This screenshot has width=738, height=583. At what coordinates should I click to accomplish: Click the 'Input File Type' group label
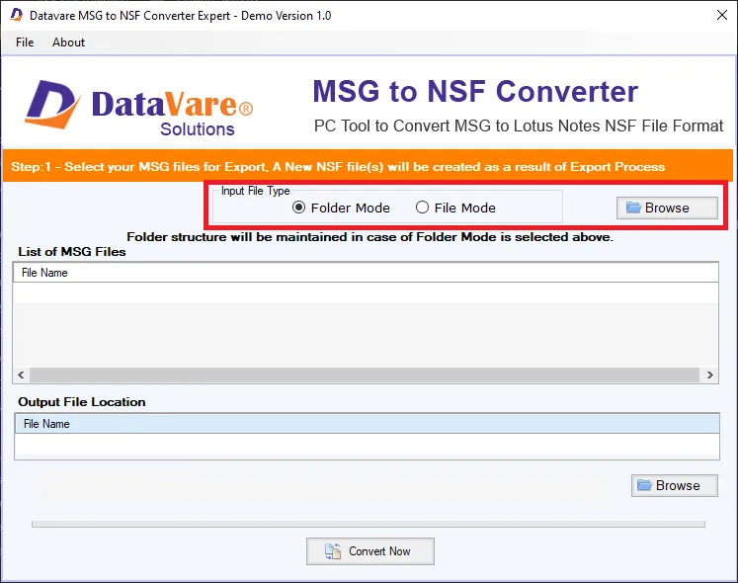[x=256, y=191]
